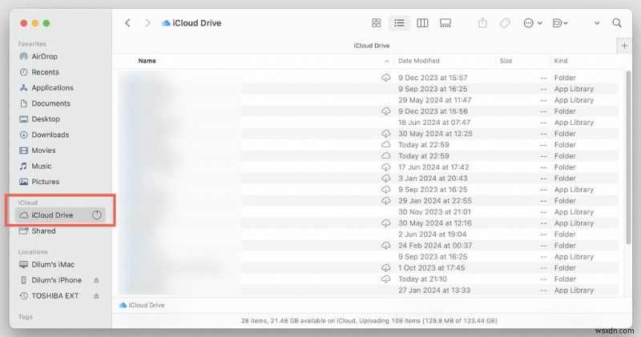
Task: Select the iCloud Drive tab
Action: point(371,46)
